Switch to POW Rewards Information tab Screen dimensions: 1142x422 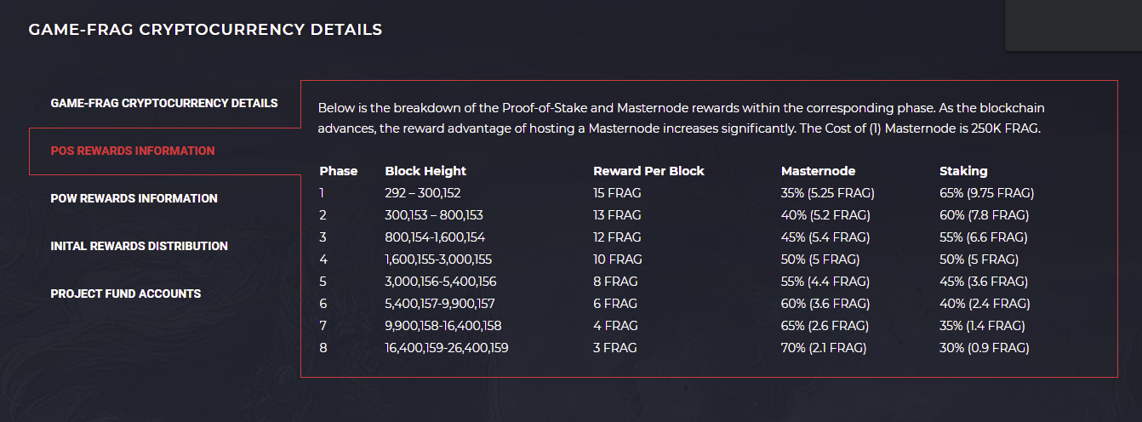(134, 198)
